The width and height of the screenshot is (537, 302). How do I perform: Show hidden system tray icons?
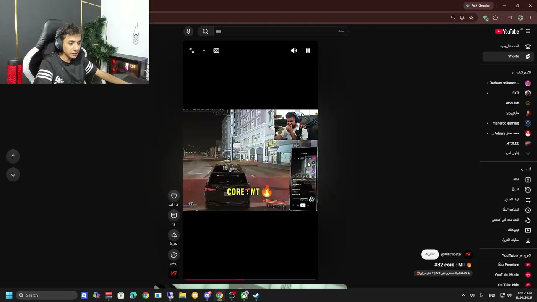[463, 295]
